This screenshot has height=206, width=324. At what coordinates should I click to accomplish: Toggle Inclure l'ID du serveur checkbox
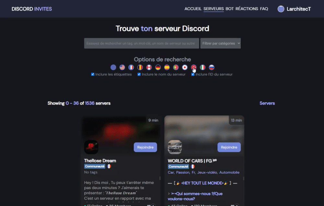pyautogui.click(x=193, y=74)
